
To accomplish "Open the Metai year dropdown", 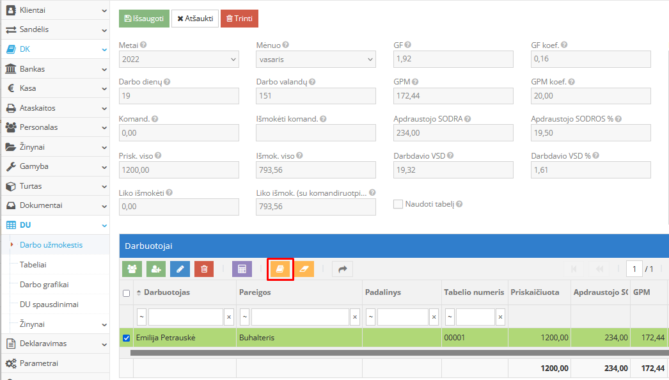I will click(178, 59).
